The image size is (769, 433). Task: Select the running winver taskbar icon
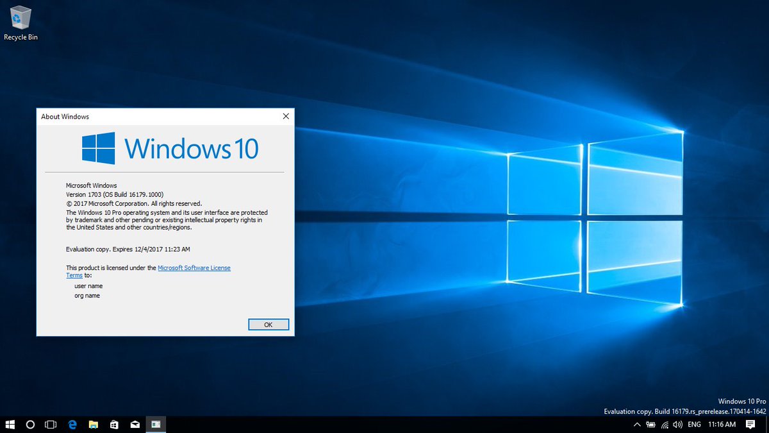156,425
